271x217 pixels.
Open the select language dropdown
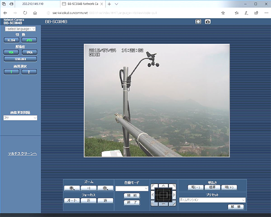point(20,29)
